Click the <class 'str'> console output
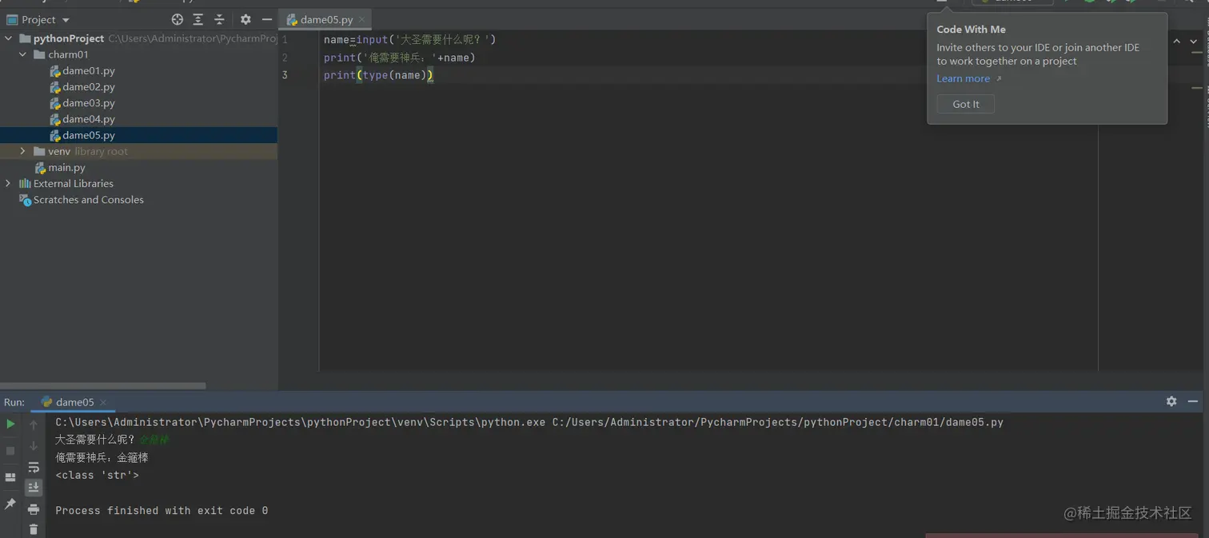Screen dimensions: 1209x538 [x=97, y=475]
